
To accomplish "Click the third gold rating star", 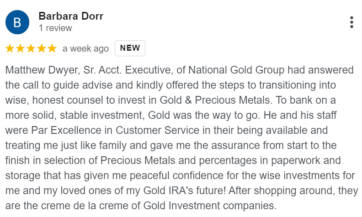I will coord(31,48).
